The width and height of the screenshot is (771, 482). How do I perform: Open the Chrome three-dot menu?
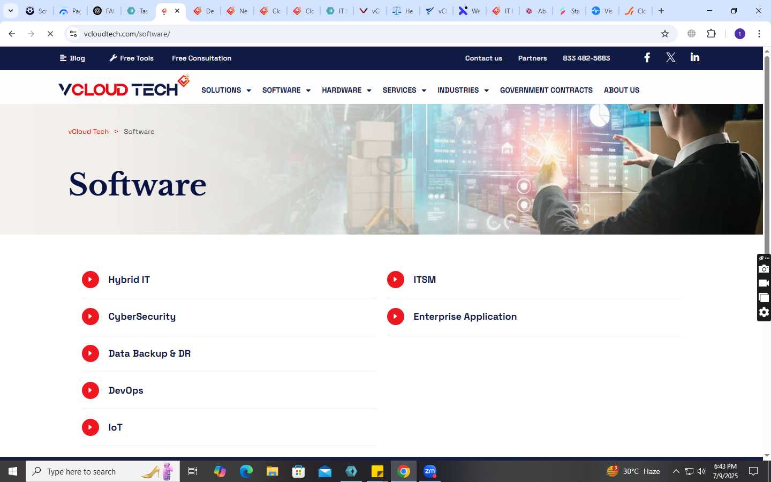tap(759, 34)
